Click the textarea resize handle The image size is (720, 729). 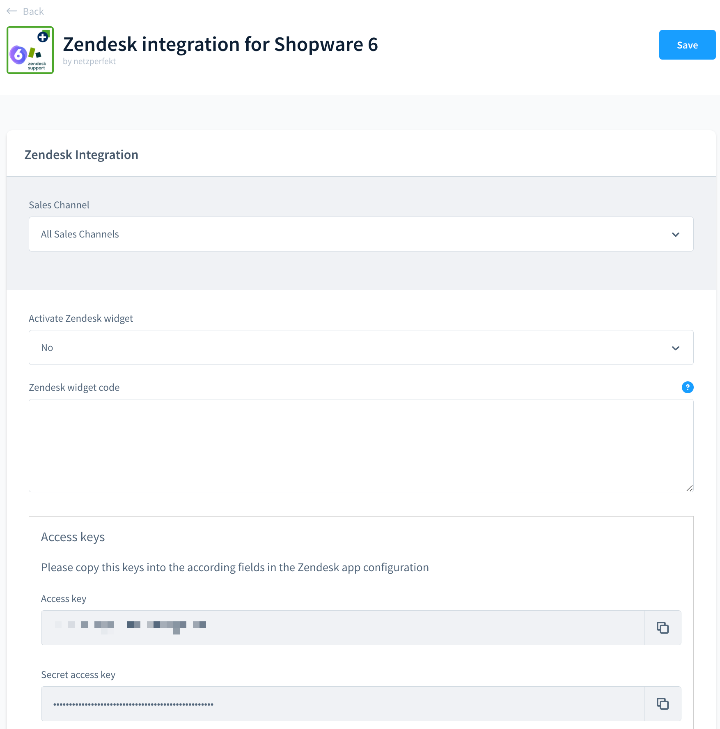click(x=689, y=488)
